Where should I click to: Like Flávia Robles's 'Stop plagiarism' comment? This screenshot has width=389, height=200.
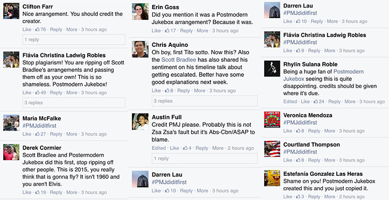click(x=27, y=92)
